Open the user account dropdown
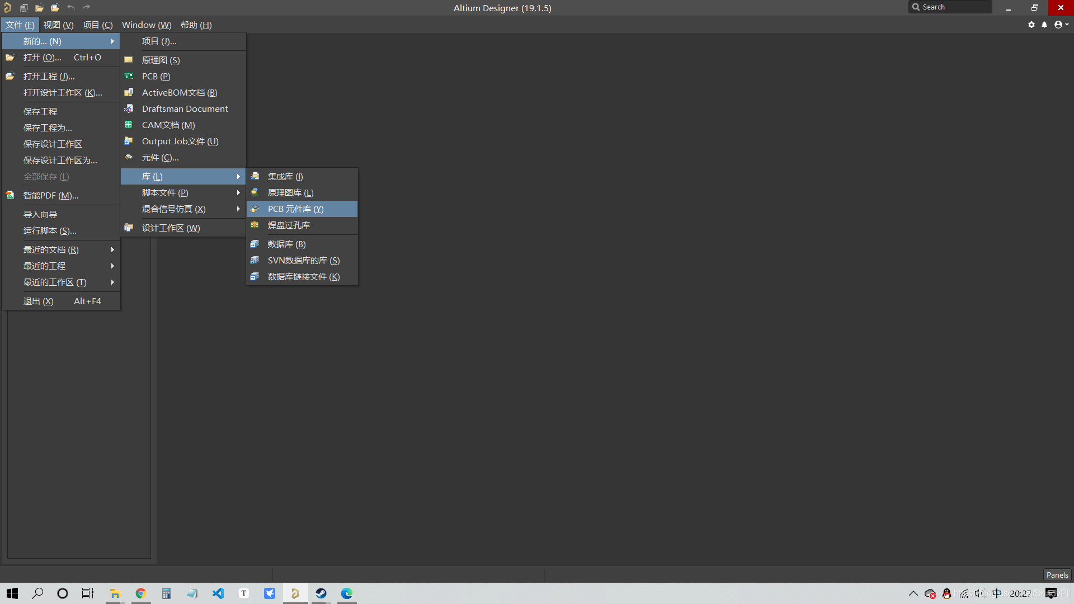Image resolution: width=1074 pixels, height=604 pixels. point(1061,25)
